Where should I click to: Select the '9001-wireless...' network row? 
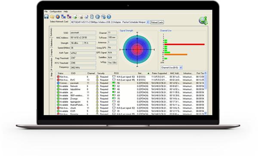(130, 95)
